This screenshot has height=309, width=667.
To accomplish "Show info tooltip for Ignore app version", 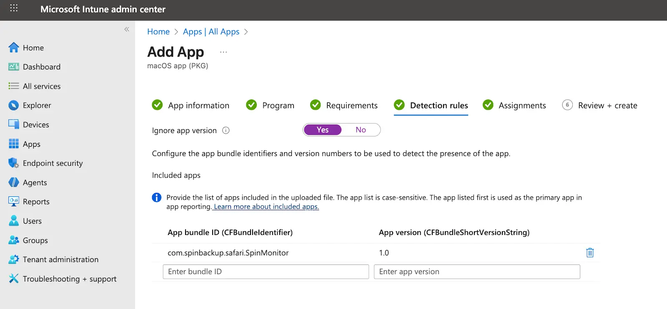I will tap(226, 131).
